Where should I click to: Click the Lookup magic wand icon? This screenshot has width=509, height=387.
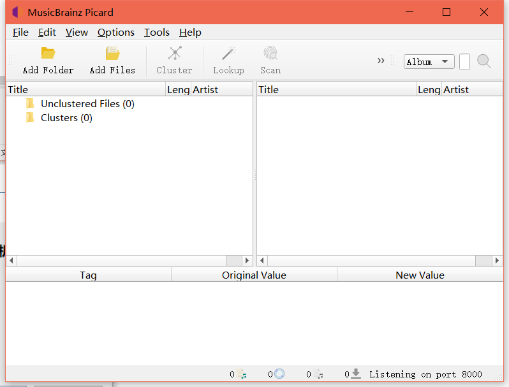point(228,53)
